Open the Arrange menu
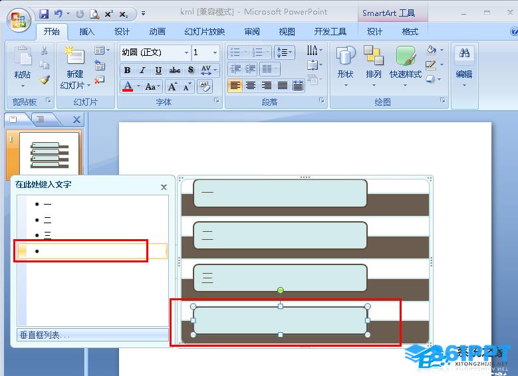 coord(374,66)
